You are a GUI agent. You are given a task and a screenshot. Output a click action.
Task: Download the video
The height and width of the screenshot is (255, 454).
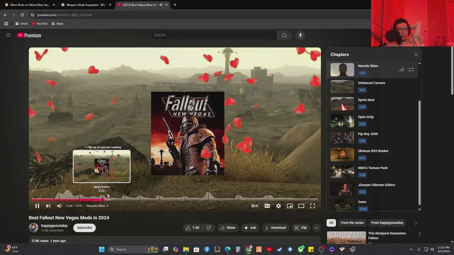coord(276,228)
